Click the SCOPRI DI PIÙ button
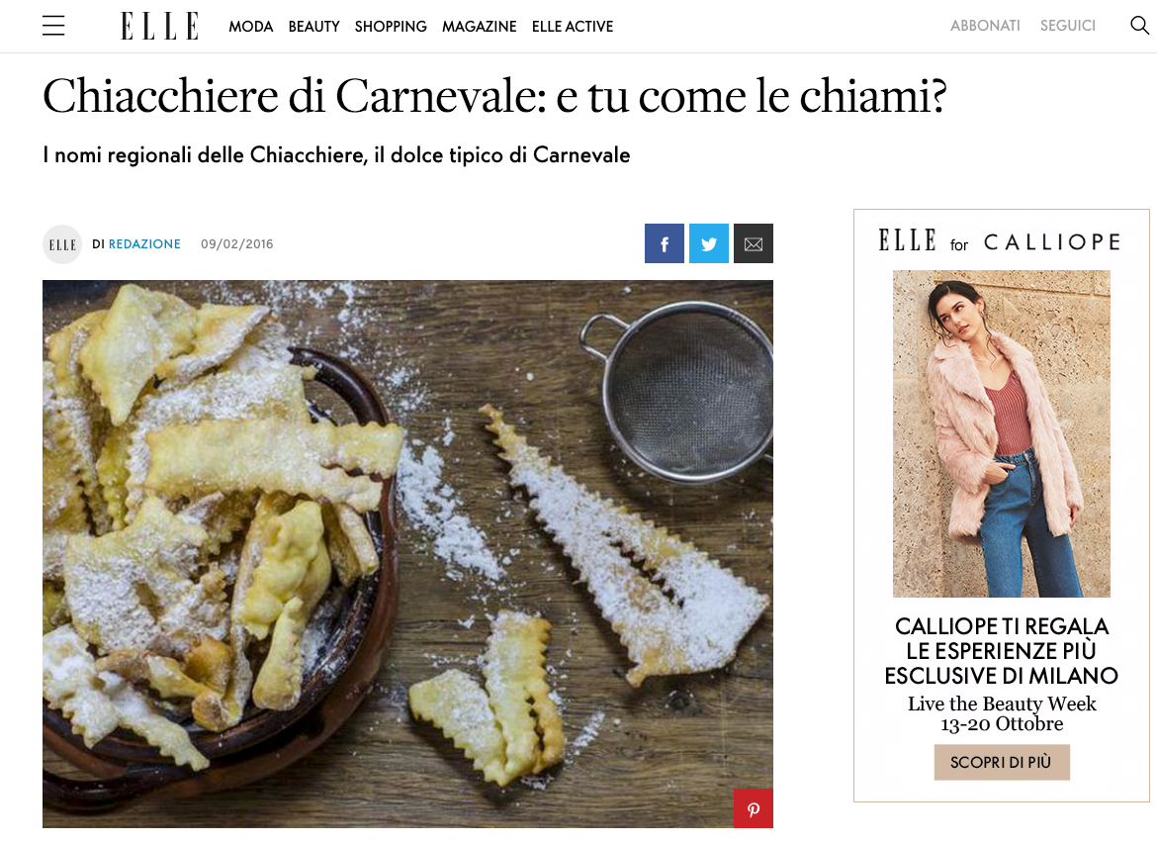1157x844 pixels. (x=1002, y=762)
